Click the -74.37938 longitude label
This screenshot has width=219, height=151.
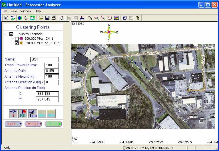(x=97, y=142)
